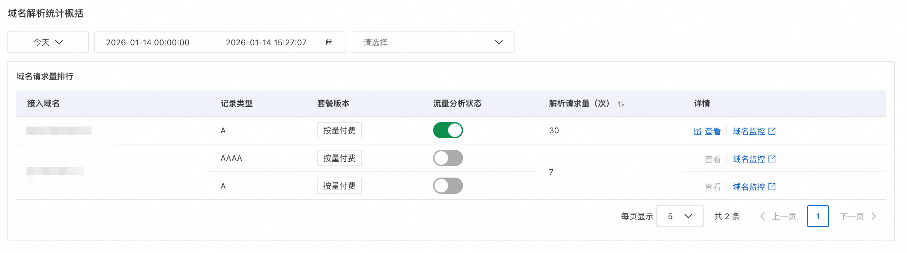Open the calendar date picker icon
Image resolution: width=907 pixels, height=253 pixels.
point(329,43)
